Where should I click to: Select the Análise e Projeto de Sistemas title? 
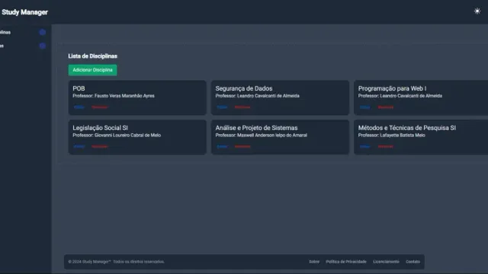[256, 128]
